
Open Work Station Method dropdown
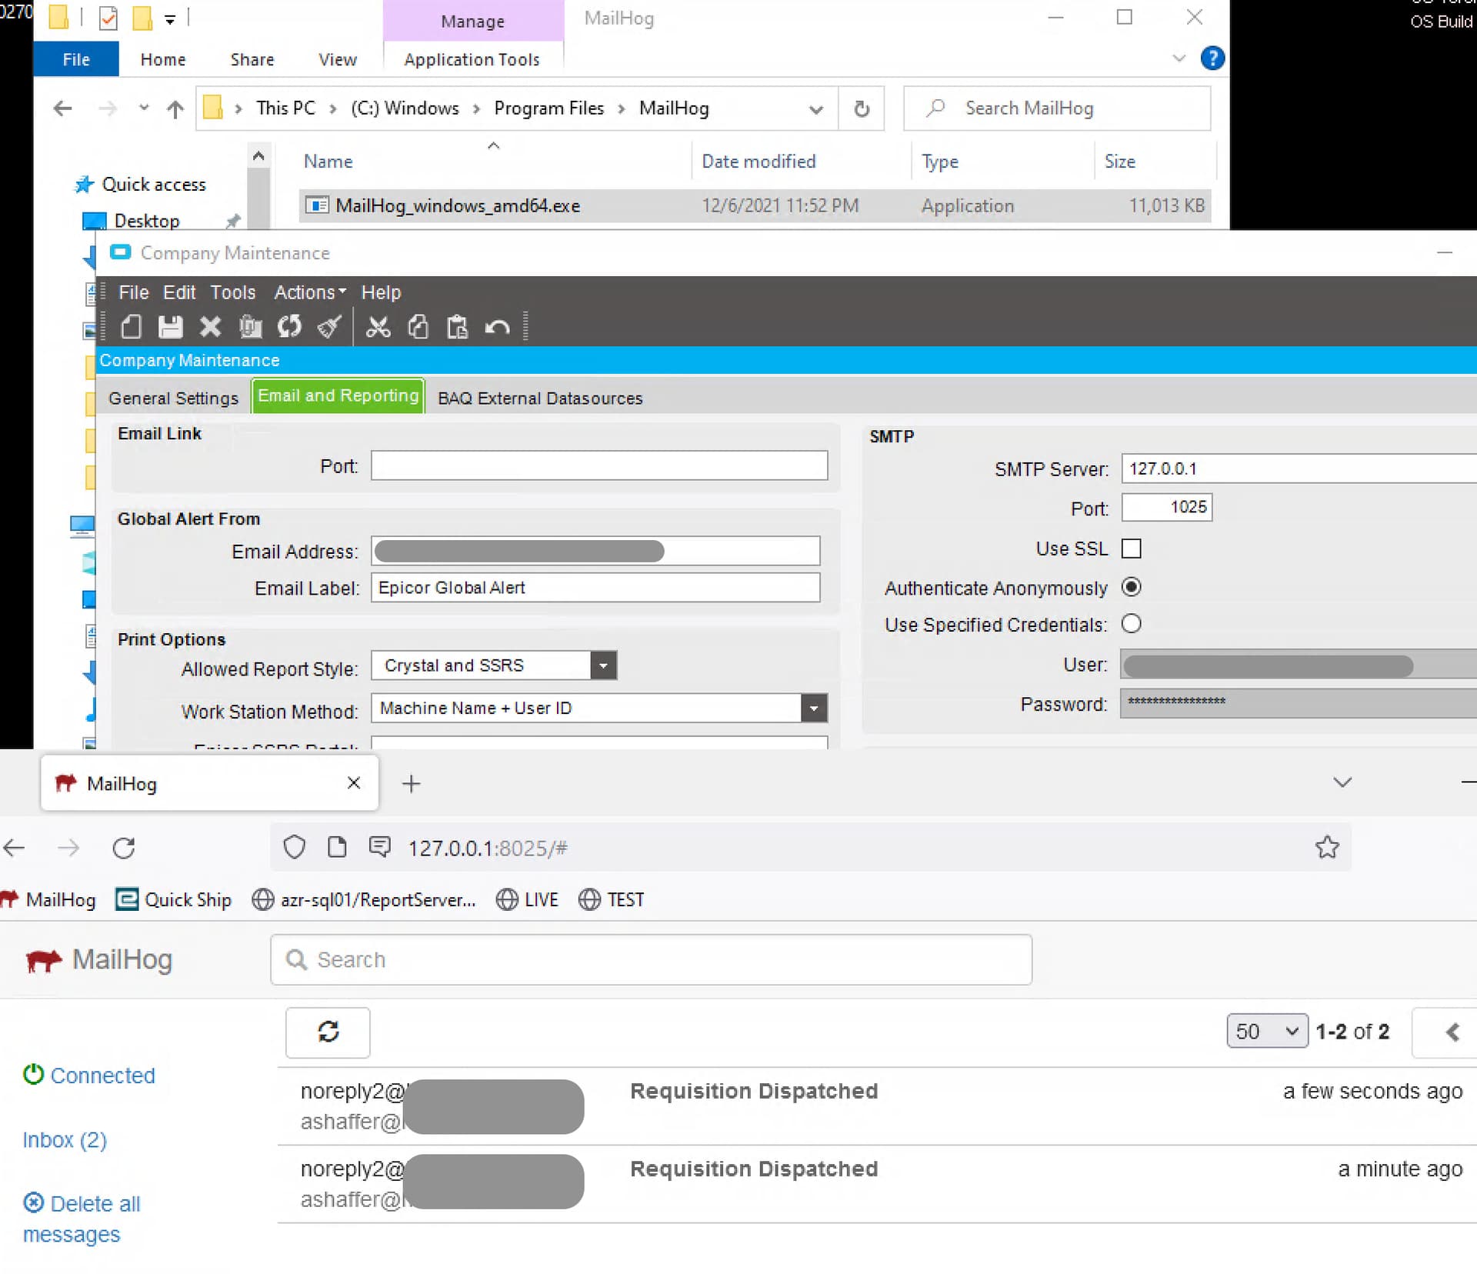813,708
